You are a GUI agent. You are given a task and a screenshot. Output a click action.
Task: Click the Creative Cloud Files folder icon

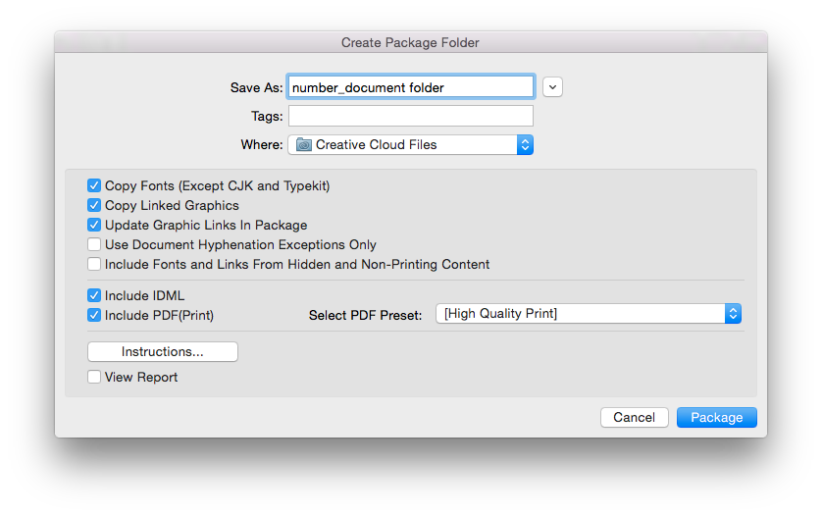pyautogui.click(x=303, y=145)
